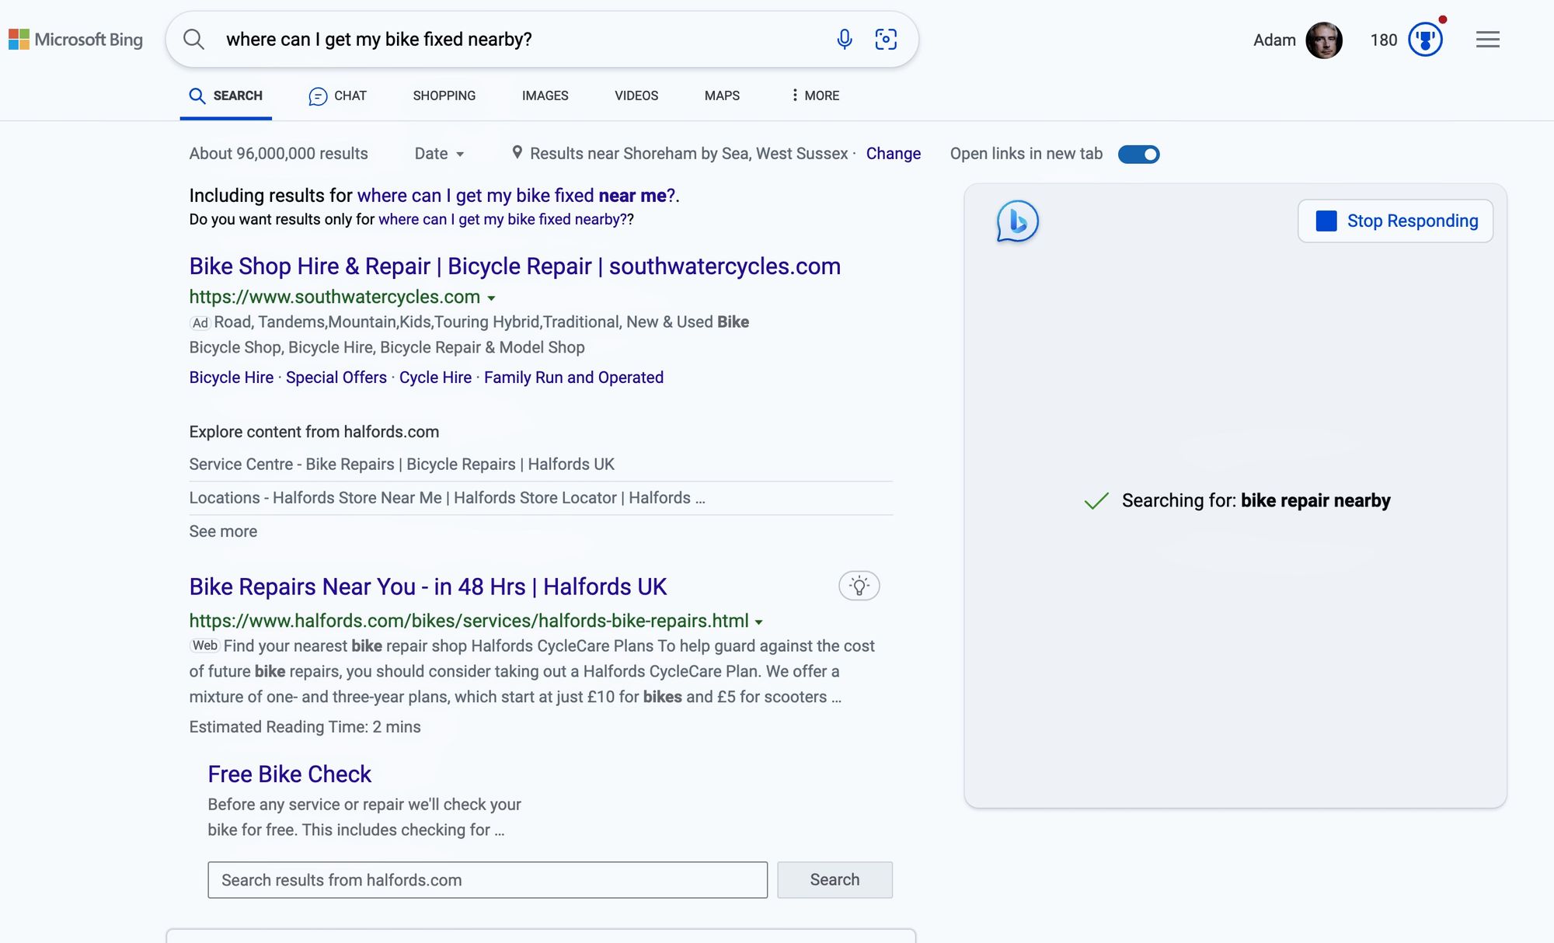Click Stop Responding in the chat panel

coord(1395,221)
